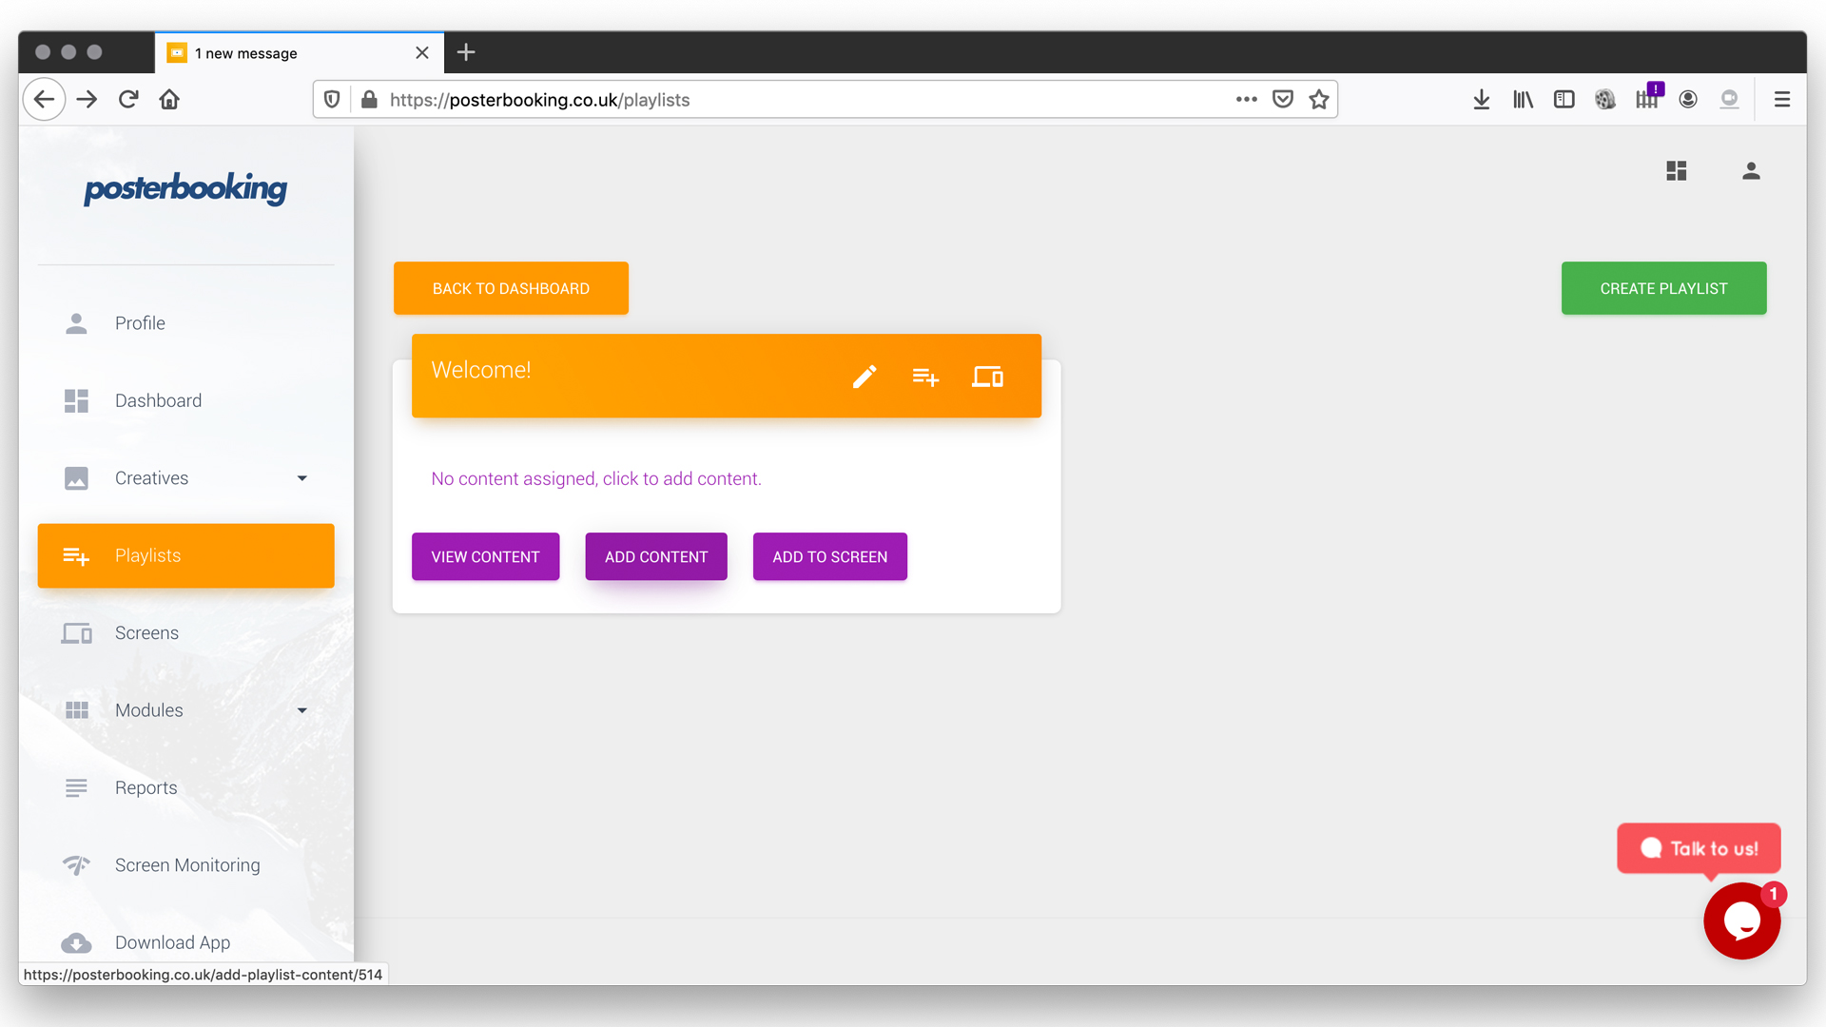Image resolution: width=1826 pixels, height=1027 pixels.
Task: Click the CREATE PLAYLIST button
Action: click(1662, 288)
